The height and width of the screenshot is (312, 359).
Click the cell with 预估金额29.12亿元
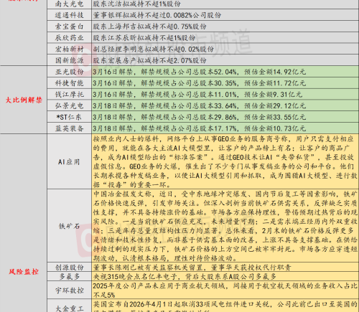pos(225,105)
